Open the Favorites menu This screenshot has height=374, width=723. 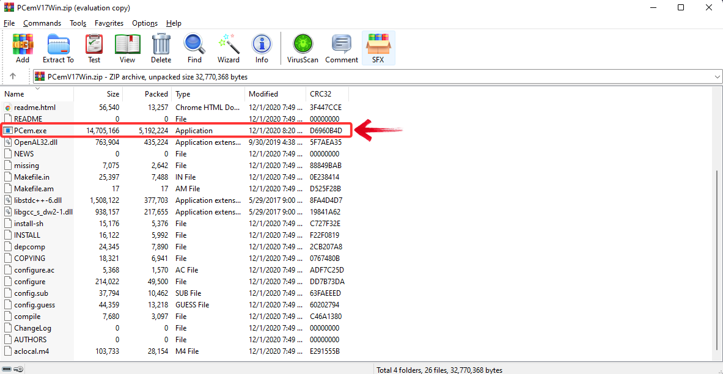[x=109, y=23]
